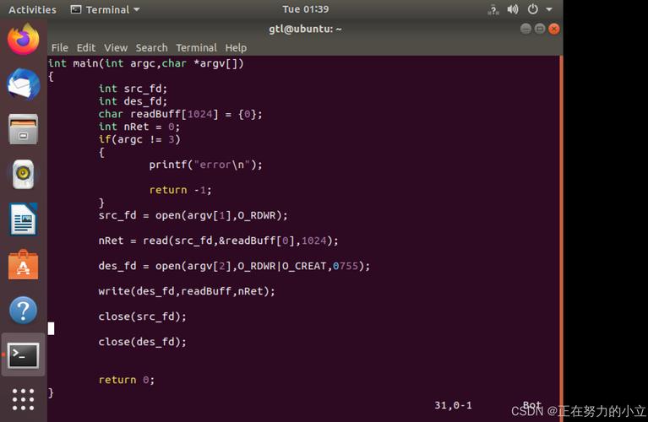Click the vim position indicator 31,0-1

click(453, 405)
